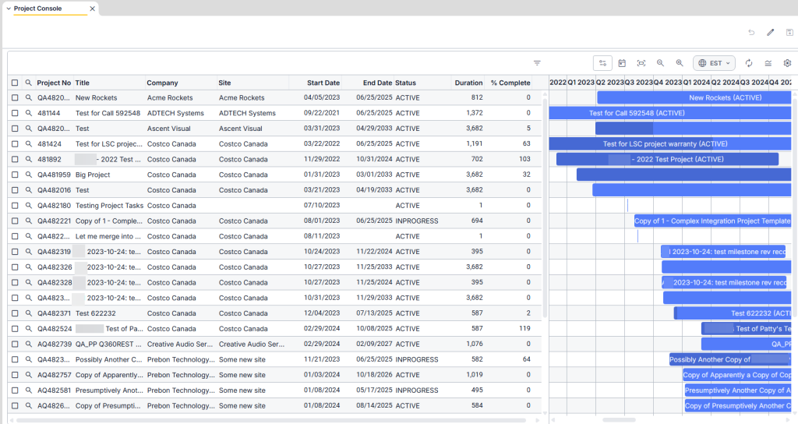Click the Gantt zoom in magnifier

pos(680,63)
